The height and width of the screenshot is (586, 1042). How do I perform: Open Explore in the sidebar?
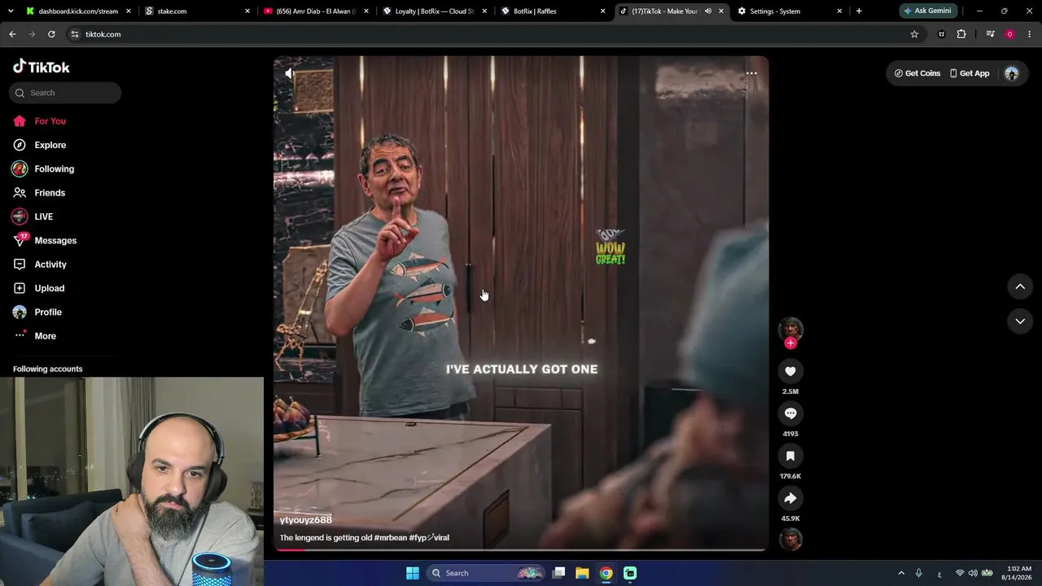point(50,145)
